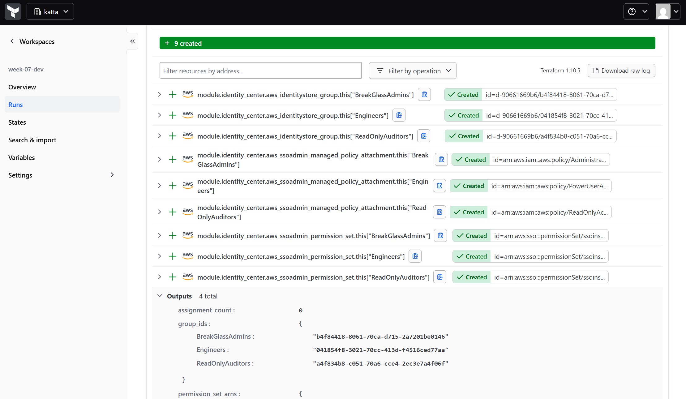Screen dimensions: 686x399
Task: Click the 9 created green bar
Action: 407,43
